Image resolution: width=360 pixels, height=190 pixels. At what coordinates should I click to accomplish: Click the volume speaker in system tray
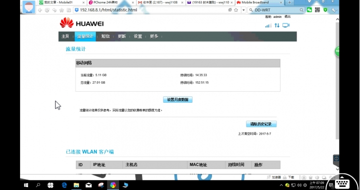299,185
